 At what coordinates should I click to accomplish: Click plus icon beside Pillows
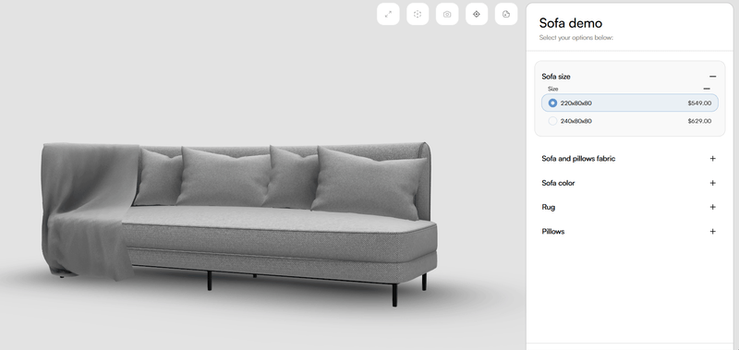click(712, 231)
